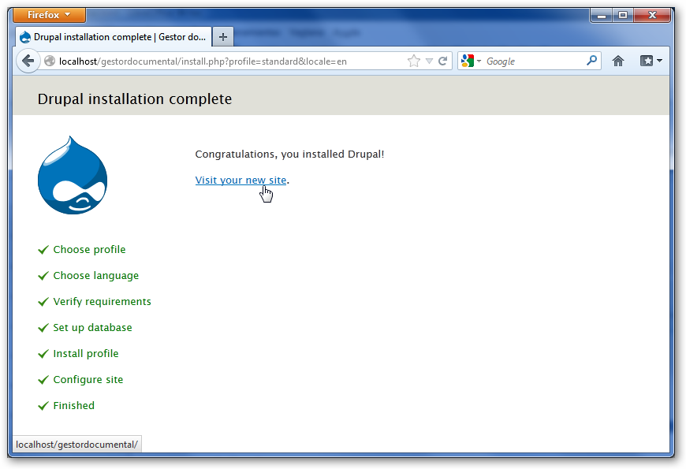This screenshot has width=686, height=469.
Task: Click the Google search input field
Action: coord(528,61)
